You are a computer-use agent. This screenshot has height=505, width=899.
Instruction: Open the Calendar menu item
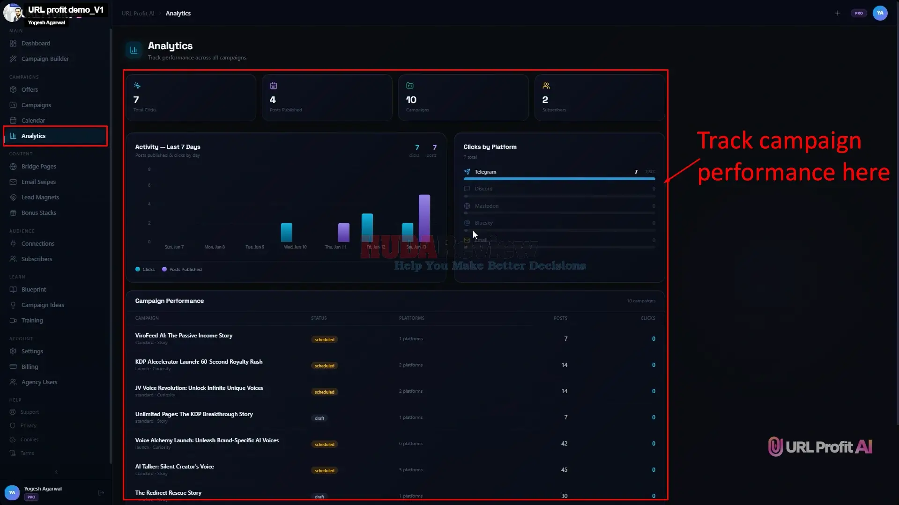[x=33, y=121]
